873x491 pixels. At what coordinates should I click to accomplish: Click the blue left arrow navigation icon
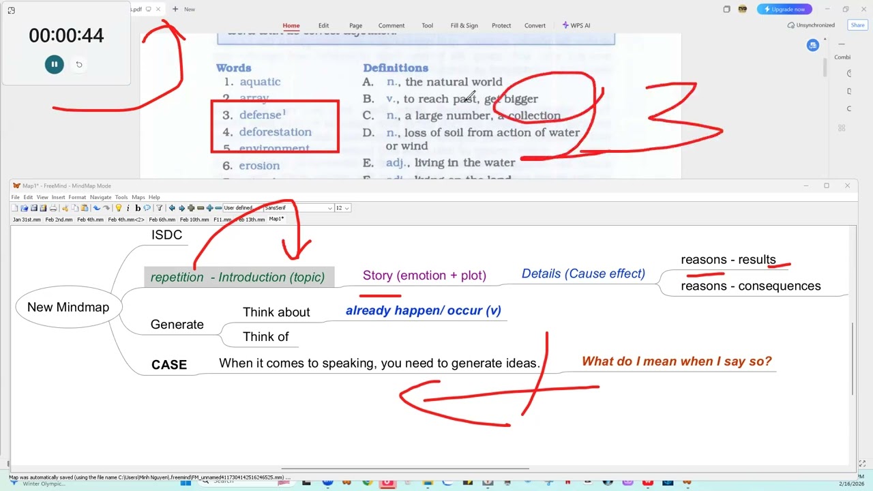(172, 208)
